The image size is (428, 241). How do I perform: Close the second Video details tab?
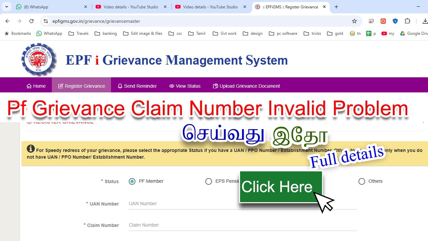click(x=245, y=7)
